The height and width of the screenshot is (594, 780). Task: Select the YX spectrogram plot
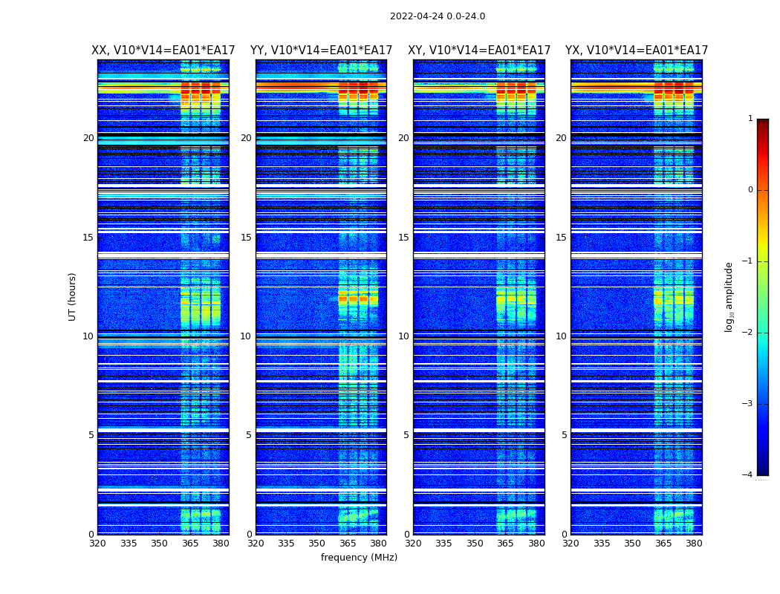click(x=637, y=297)
